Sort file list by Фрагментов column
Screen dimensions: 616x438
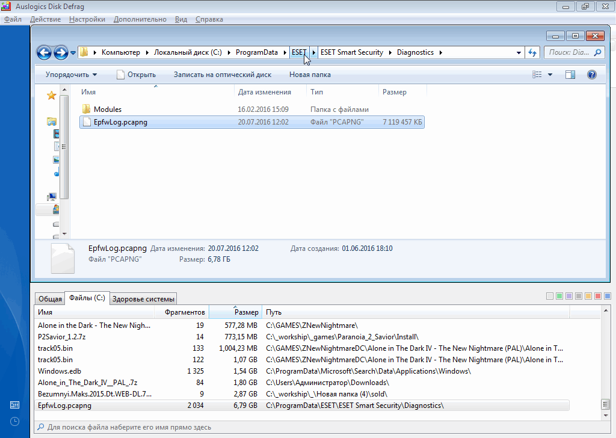(x=181, y=312)
